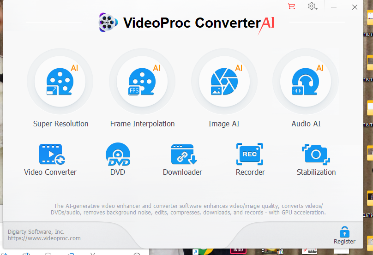Minimize the VideoProc window
The image size is (373, 255).
pos(334,7)
